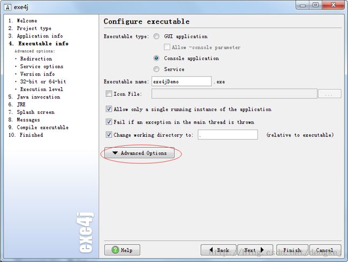This screenshot has height=262, width=348.
Task: Click the Back button
Action: (218, 250)
